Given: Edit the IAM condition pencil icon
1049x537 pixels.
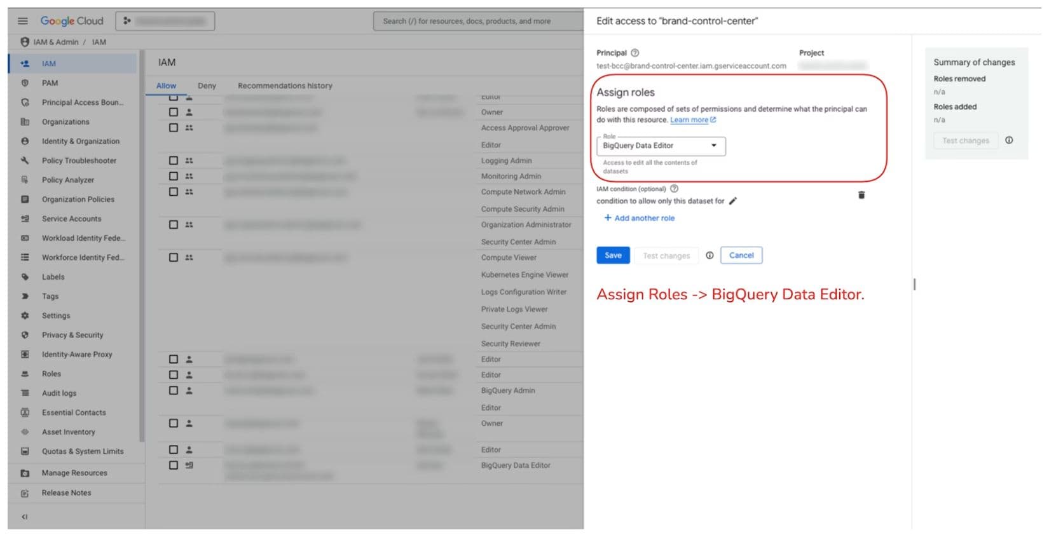Looking at the screenshot, I should coord(733,201).
